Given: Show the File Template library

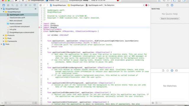Looking at the screenshot, I should [163, 71].
